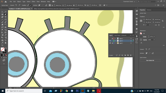
Task: Open the Window menu
Action: tap(43, 2)
